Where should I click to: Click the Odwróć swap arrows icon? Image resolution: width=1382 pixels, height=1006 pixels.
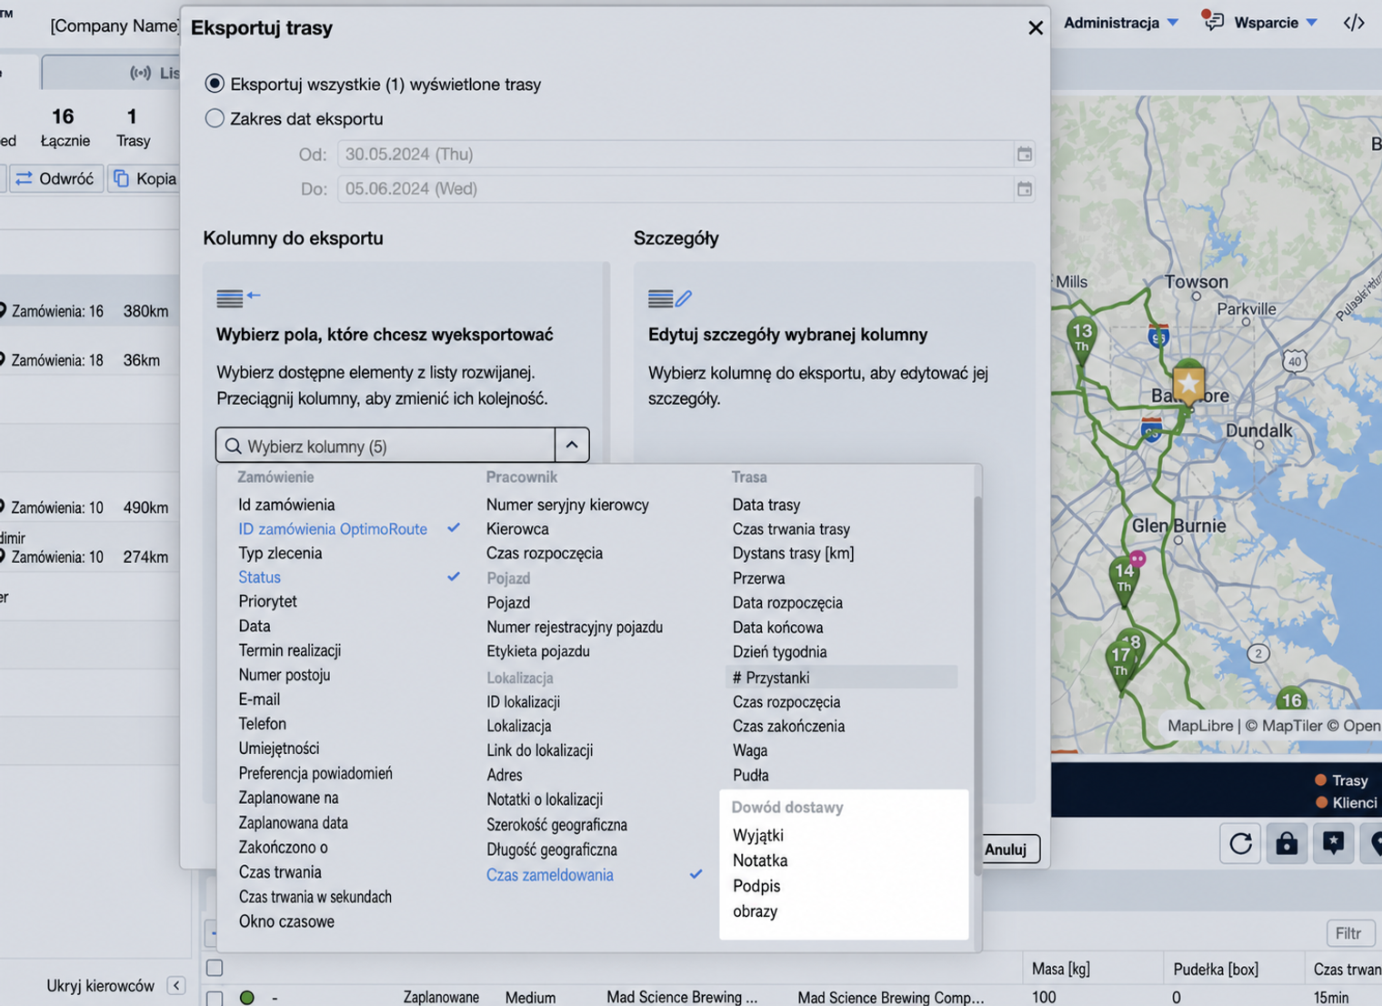coord(24,178)
